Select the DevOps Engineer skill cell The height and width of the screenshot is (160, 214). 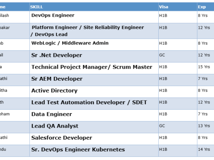pos(53,16)
